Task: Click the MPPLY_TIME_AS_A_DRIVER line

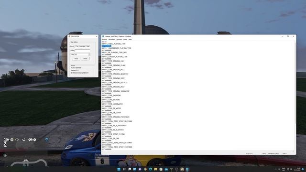Action: click(x=113, y=130)
